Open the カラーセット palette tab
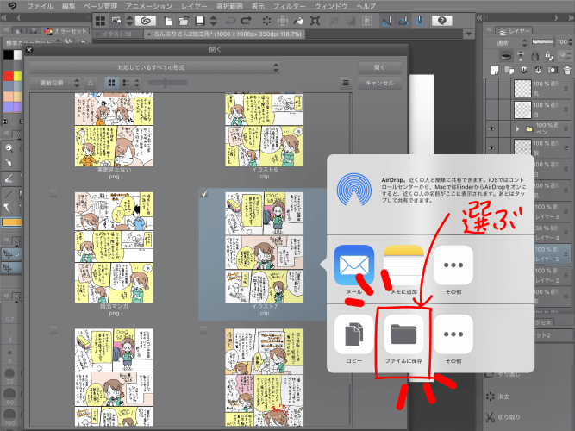This screenshot has height=431, width=575. 66,31
